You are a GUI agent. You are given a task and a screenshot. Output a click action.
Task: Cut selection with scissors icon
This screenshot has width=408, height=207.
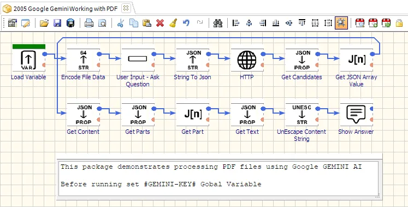[121, 23]
